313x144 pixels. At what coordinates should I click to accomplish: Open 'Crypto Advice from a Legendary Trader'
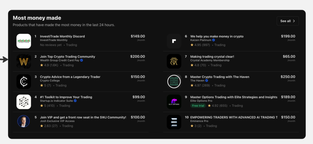[70, 77]
